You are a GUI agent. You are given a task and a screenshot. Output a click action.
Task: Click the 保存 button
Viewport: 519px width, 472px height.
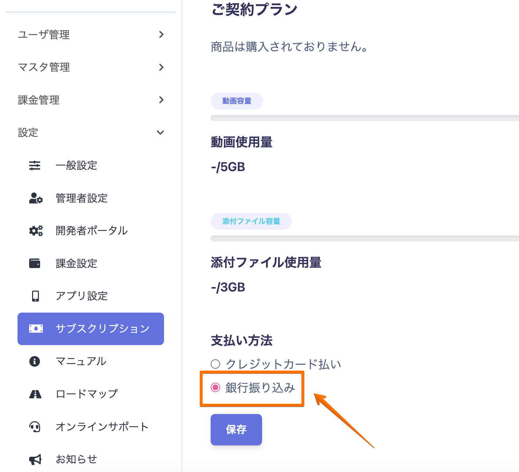[x=236, y=429]
